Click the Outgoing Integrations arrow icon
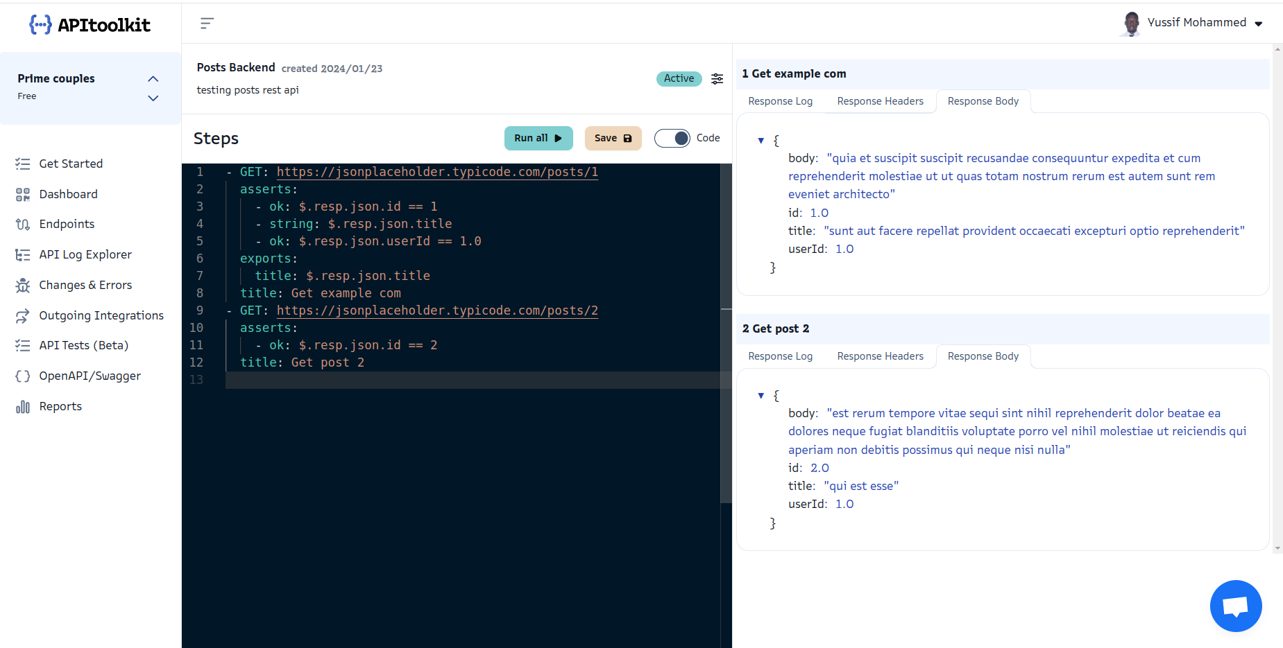Image resolution: width=1283 pixels, height=648 pixels. [23, 315]
